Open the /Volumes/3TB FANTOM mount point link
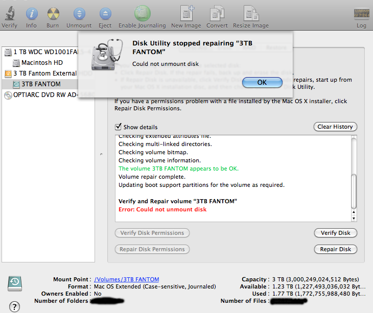The height and width of the screenshot is (313, 373). [x=127, y=279]
